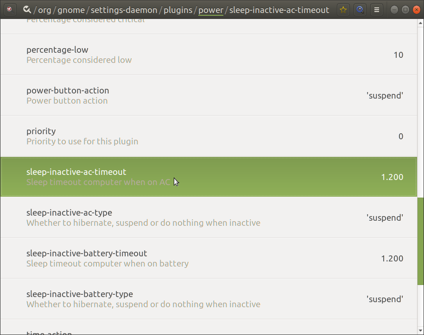424x335 pixels.
Task: Select sleep-inactive-battery-timeout row
Action: 209,258
